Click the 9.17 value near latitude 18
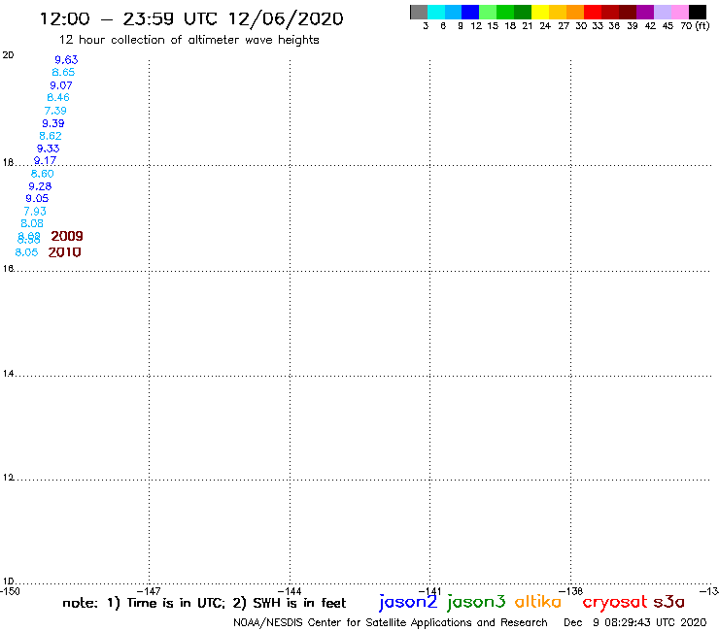The image size is (719, 631). pyautogui.click(x=45, y=160)
